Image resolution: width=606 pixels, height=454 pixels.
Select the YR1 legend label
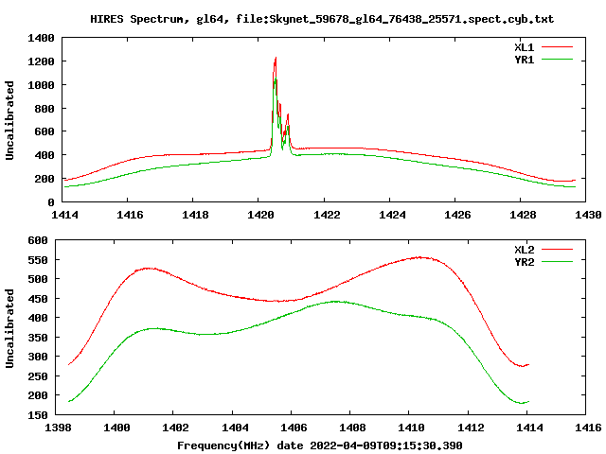click(524, 60)
